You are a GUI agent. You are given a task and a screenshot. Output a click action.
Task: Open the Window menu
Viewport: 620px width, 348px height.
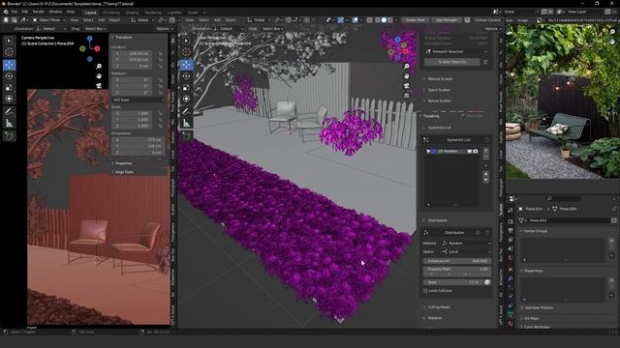55,12
